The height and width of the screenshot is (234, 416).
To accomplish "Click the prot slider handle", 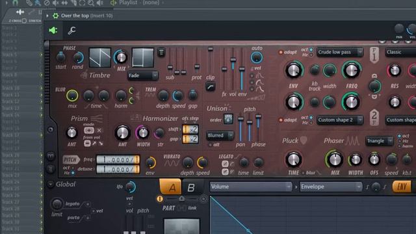I will [x=197, y=66].
